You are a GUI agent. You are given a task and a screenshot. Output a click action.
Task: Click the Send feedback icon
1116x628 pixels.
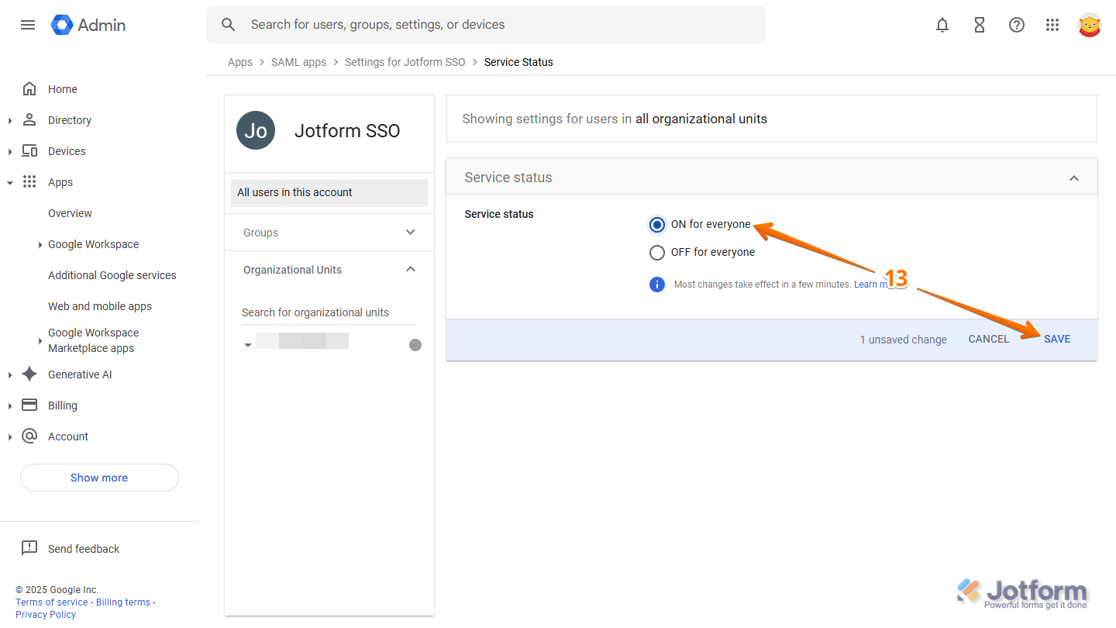pyautogui.click(x=29, y=548)
